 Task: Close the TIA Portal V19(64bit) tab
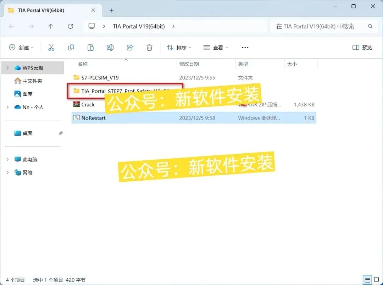pyautogui.click(x=93, y=10)
